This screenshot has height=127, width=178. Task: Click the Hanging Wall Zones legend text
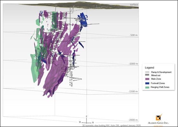point(160,87)
